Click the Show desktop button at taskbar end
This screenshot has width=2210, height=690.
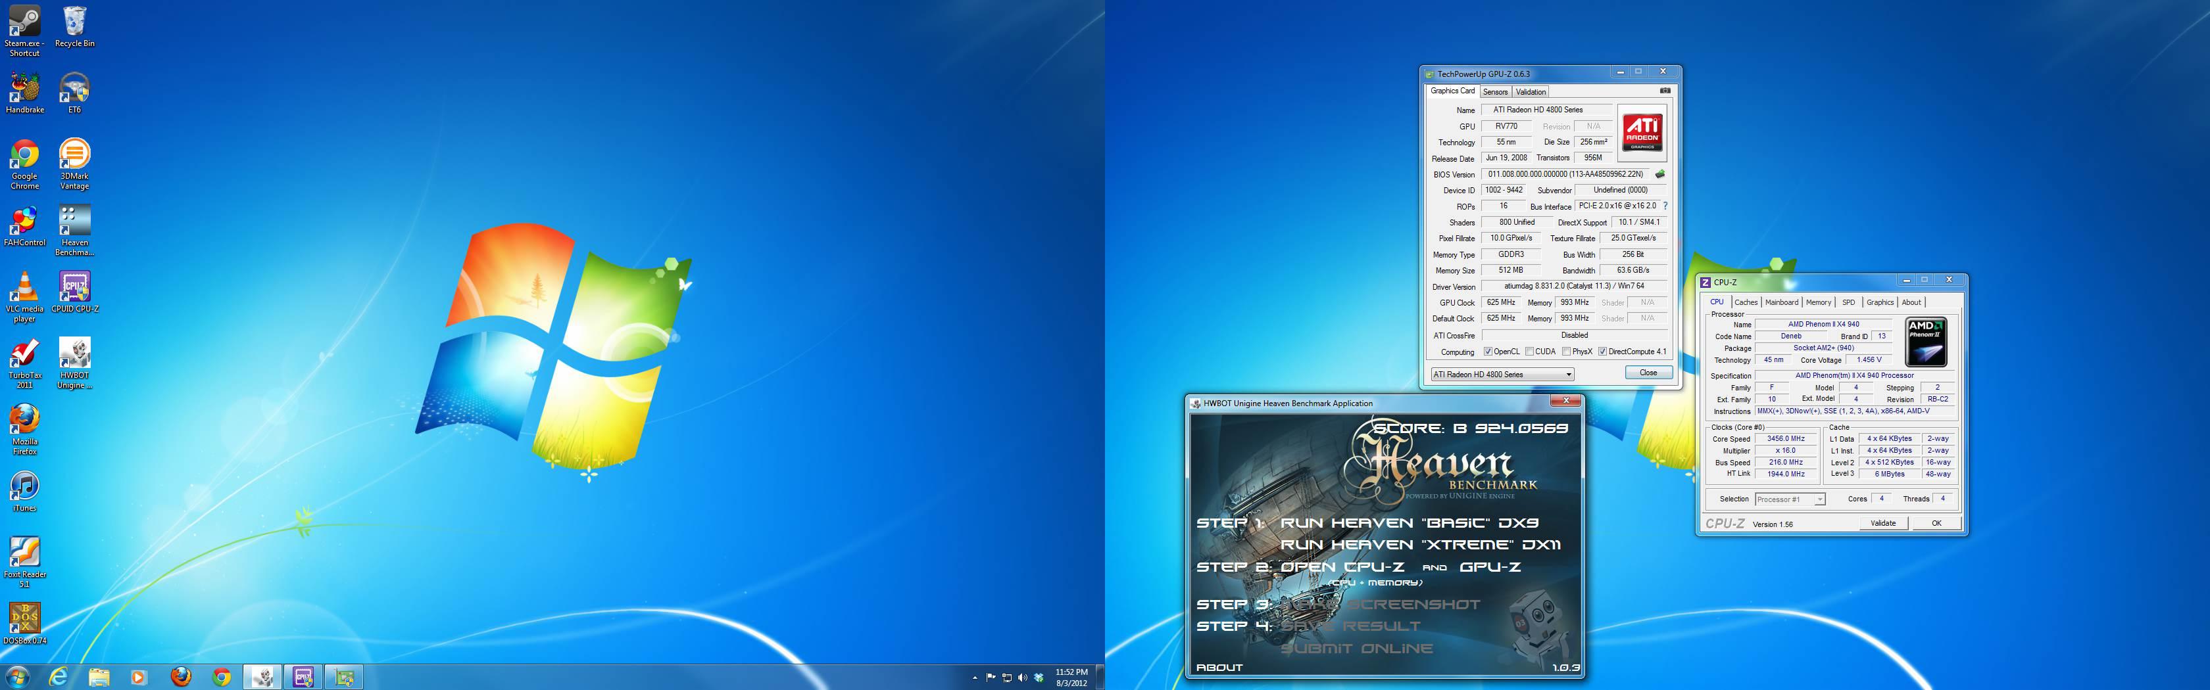pos(1100,677)
